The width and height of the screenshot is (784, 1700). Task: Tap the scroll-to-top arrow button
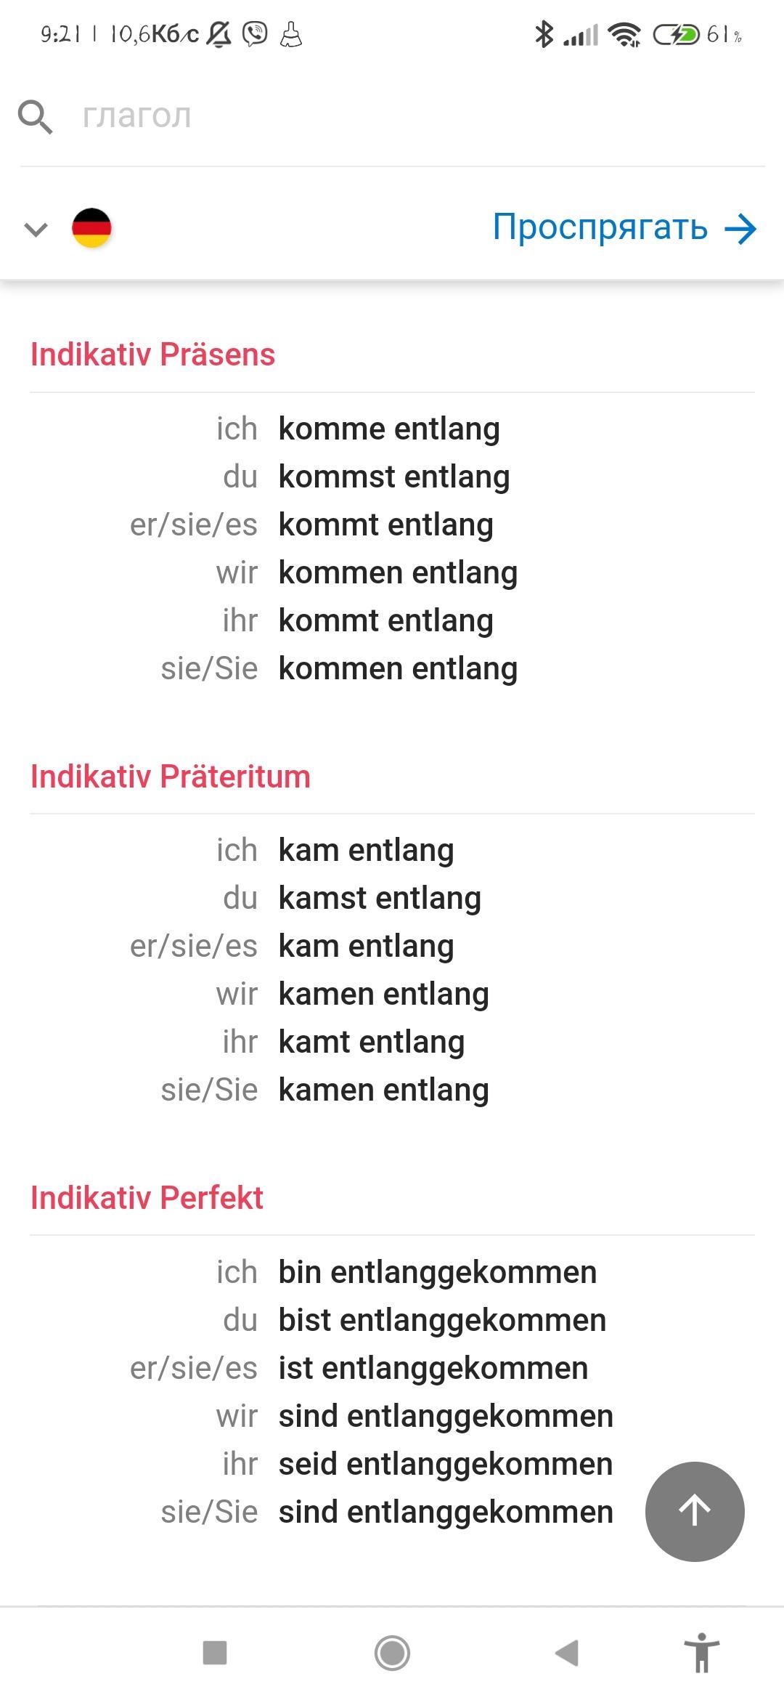click(x=695, y=1511)
